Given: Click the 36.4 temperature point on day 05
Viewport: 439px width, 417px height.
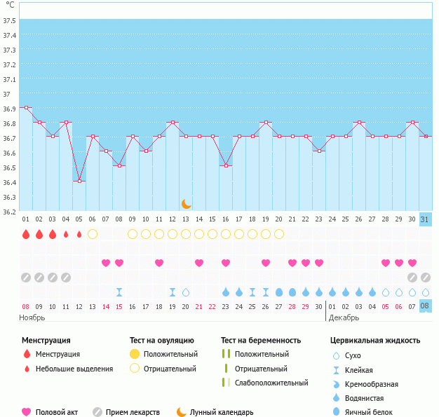Looking at the screenshot, I should click(79, 182).
